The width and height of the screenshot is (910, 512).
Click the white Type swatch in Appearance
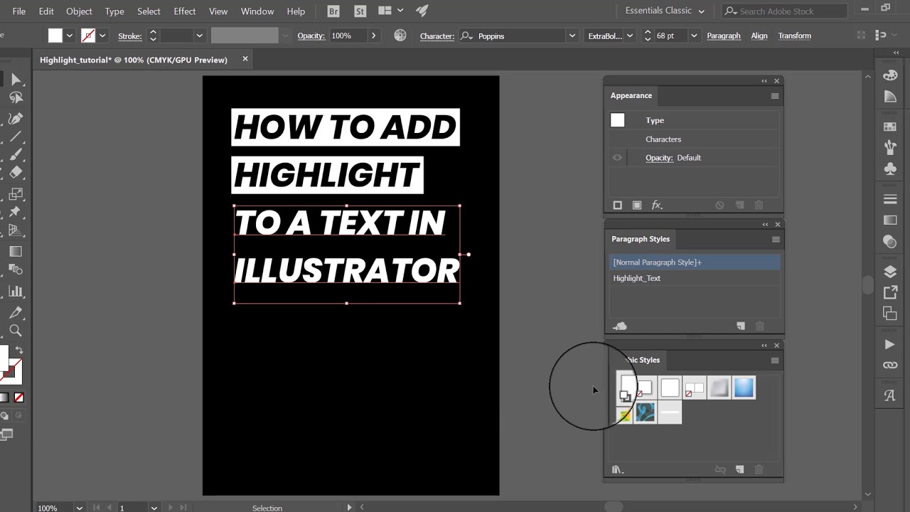click(x=617, y=120)
